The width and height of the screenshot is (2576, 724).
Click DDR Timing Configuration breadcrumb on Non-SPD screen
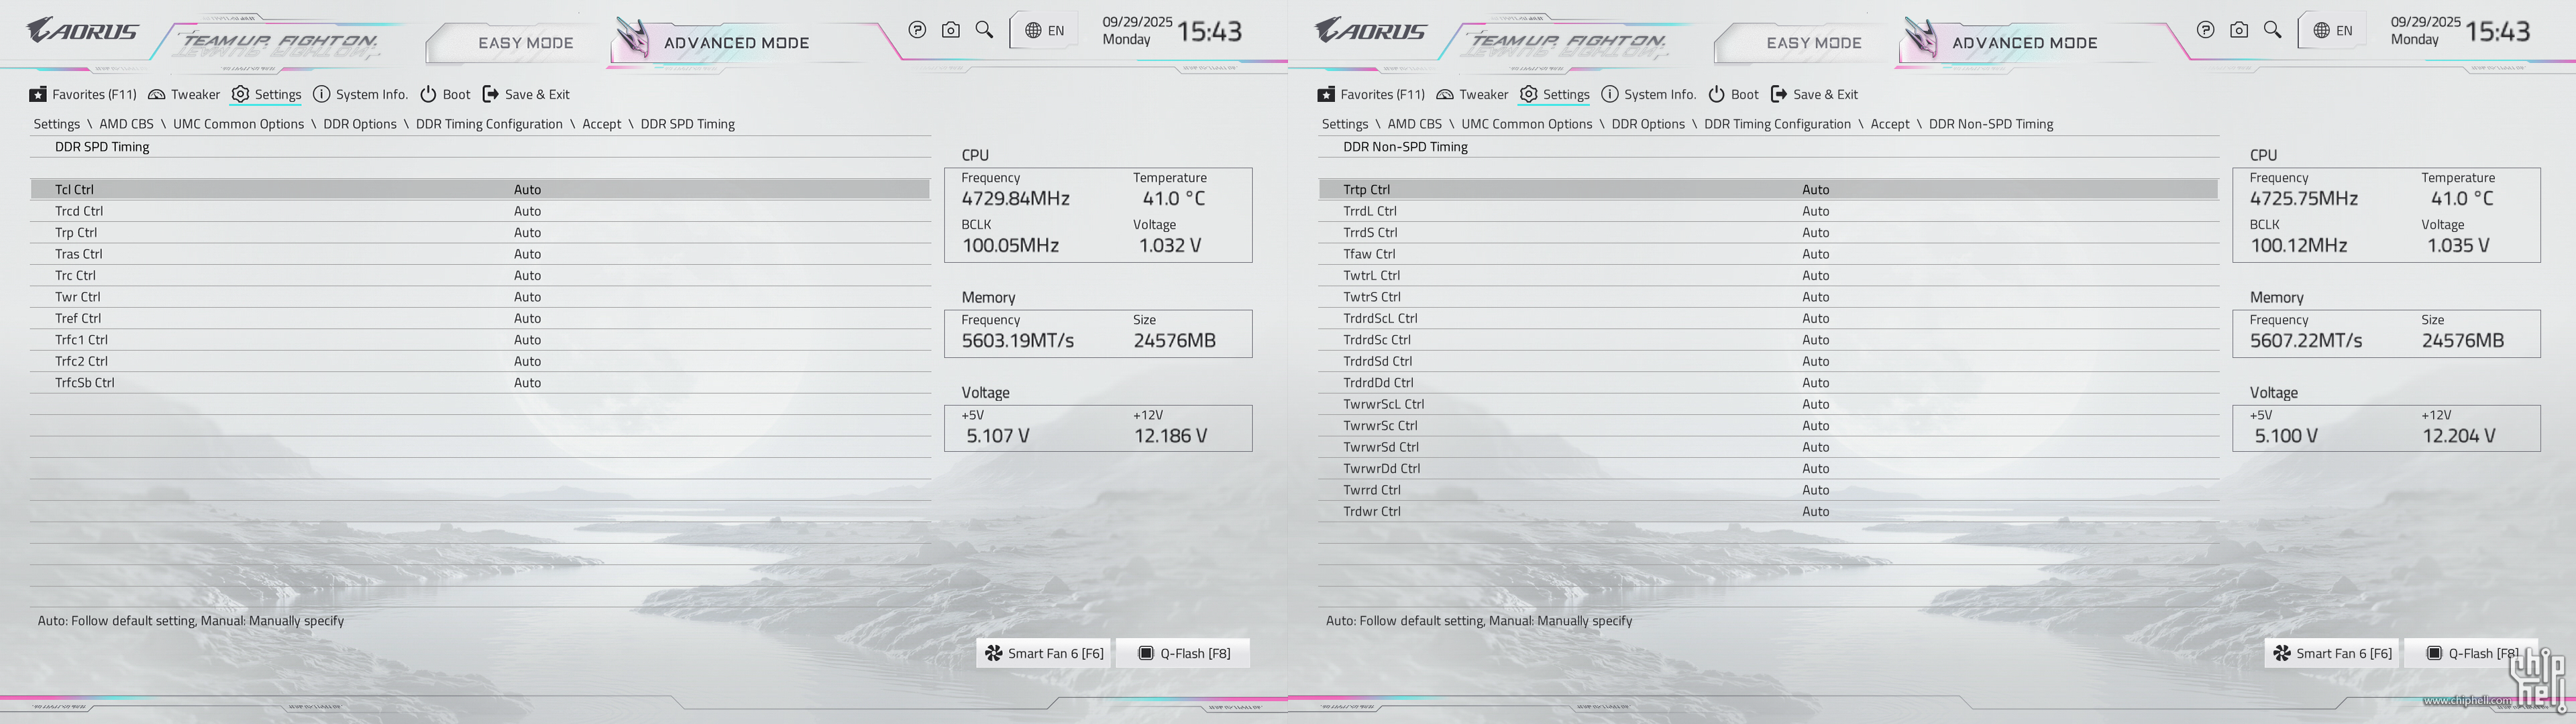click(x=1777, y=124)
